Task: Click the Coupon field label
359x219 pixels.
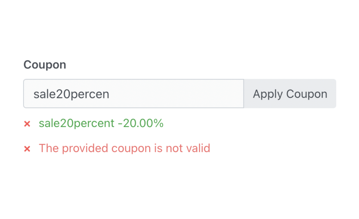Action: [x=45, y=65]
